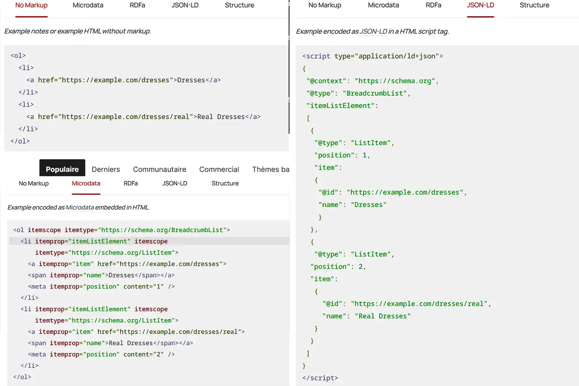579x386 pixels.
Task: Click the "itemListElement": JSON key line
Action: pos(342,105)
